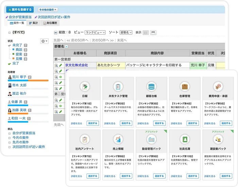This screenshot has width=238, height=187.
Task: Click the 売上情報 bar chart icon
Action: click(118, 139)
